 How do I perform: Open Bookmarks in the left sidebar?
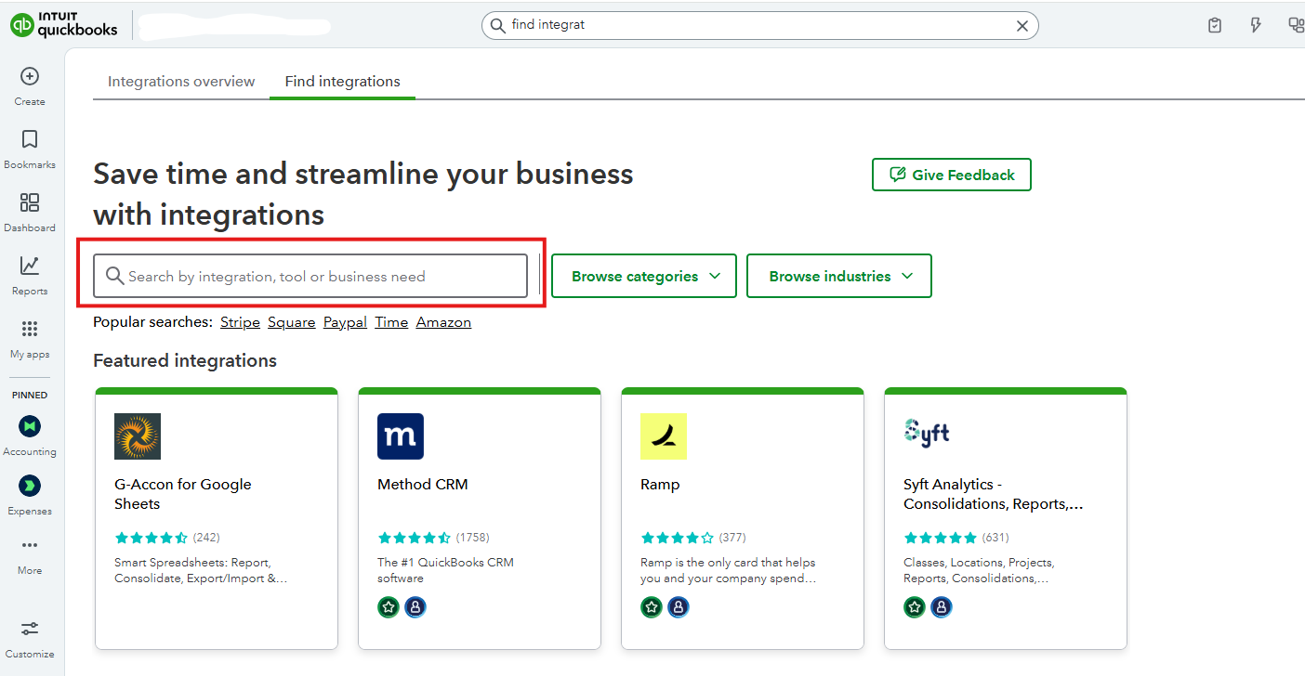(x=30, y=149)
